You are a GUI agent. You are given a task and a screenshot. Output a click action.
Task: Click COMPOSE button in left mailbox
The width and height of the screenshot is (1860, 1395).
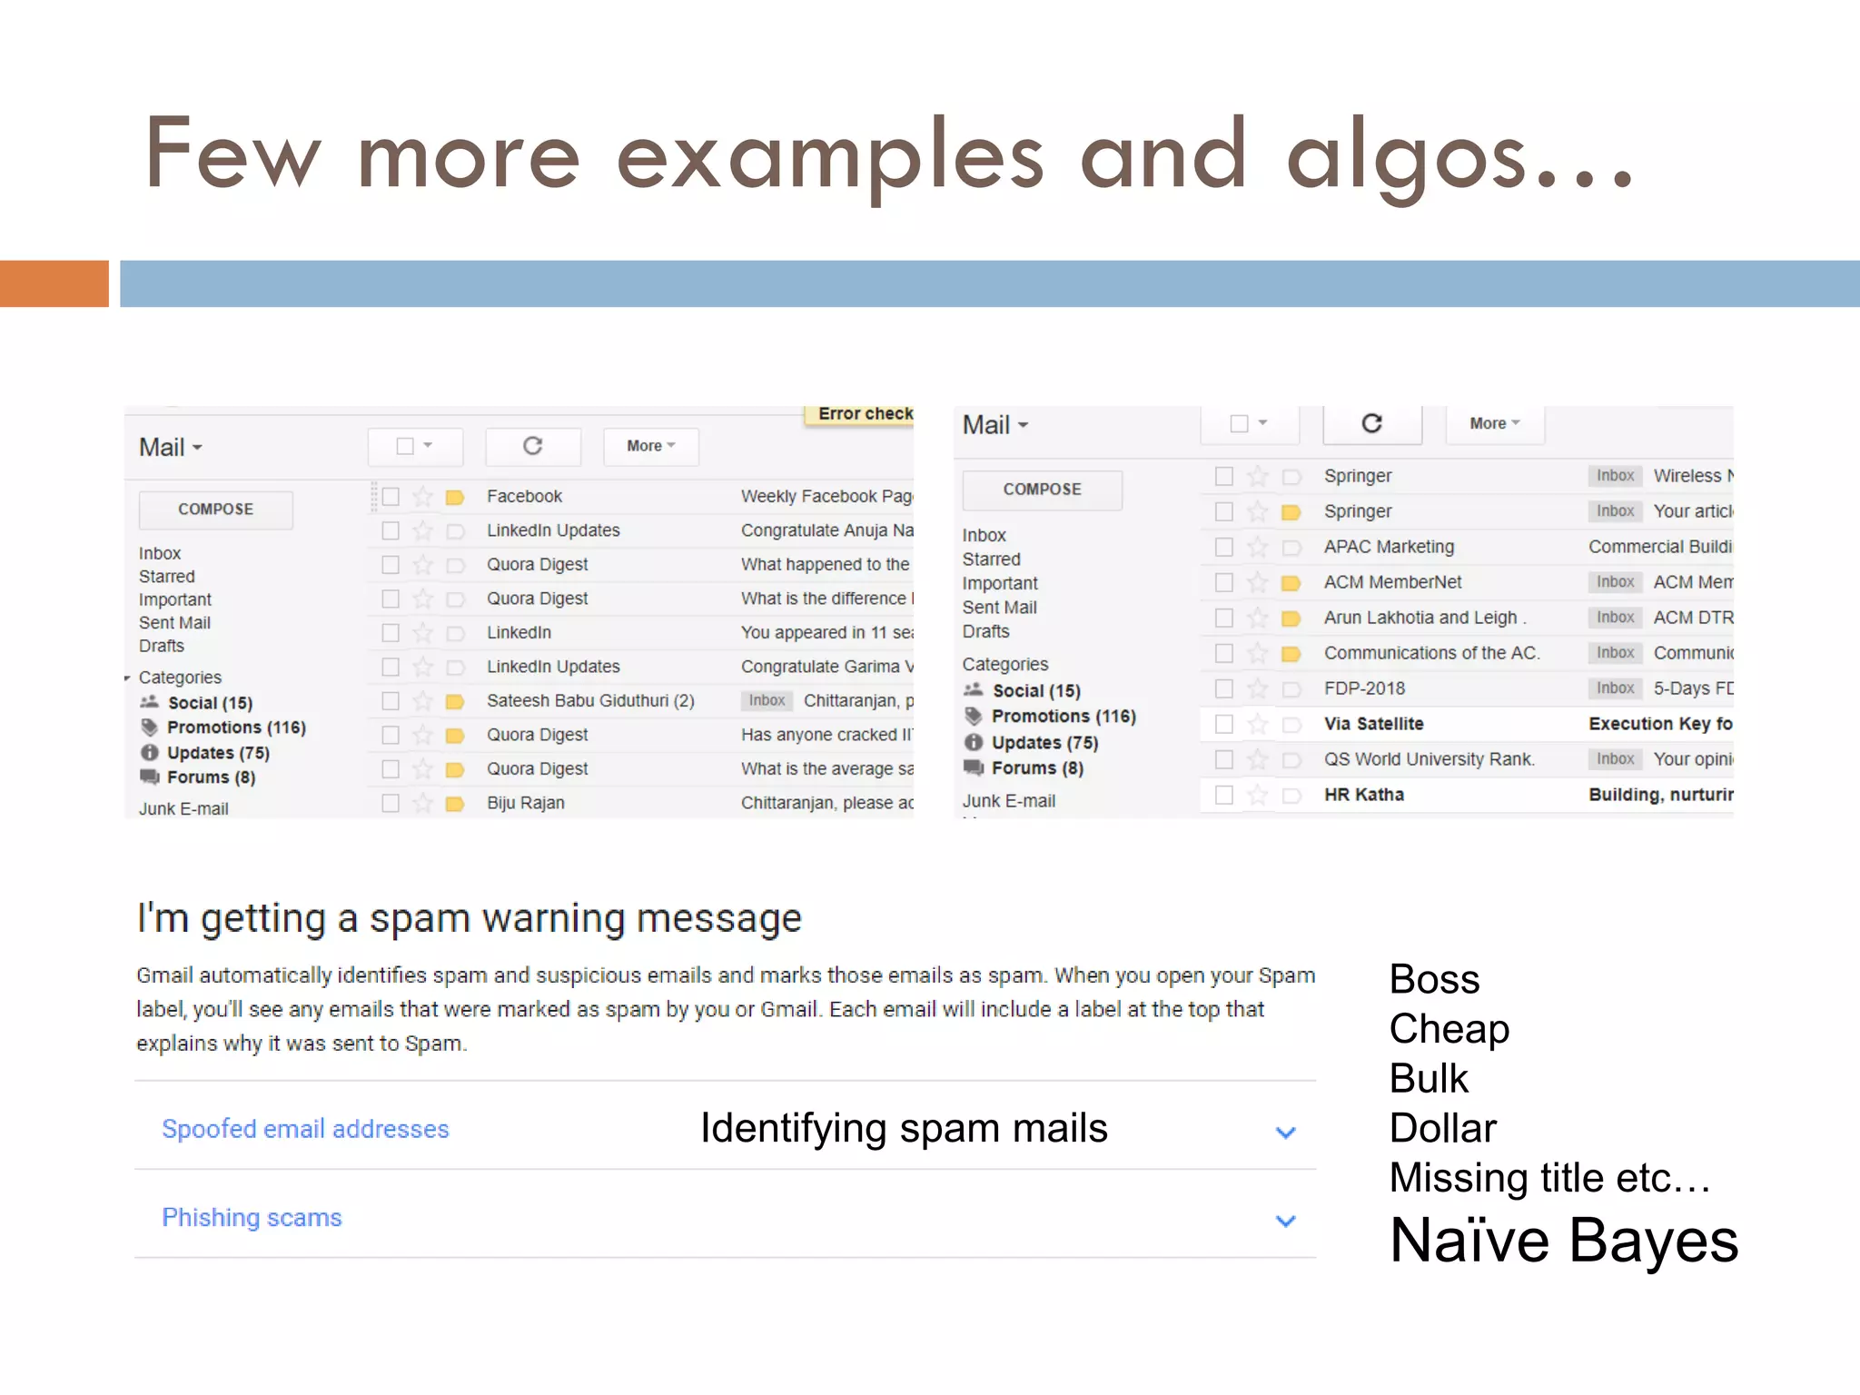216,510
